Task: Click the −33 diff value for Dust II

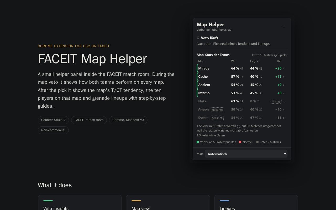Action: [x=278, y=118]
